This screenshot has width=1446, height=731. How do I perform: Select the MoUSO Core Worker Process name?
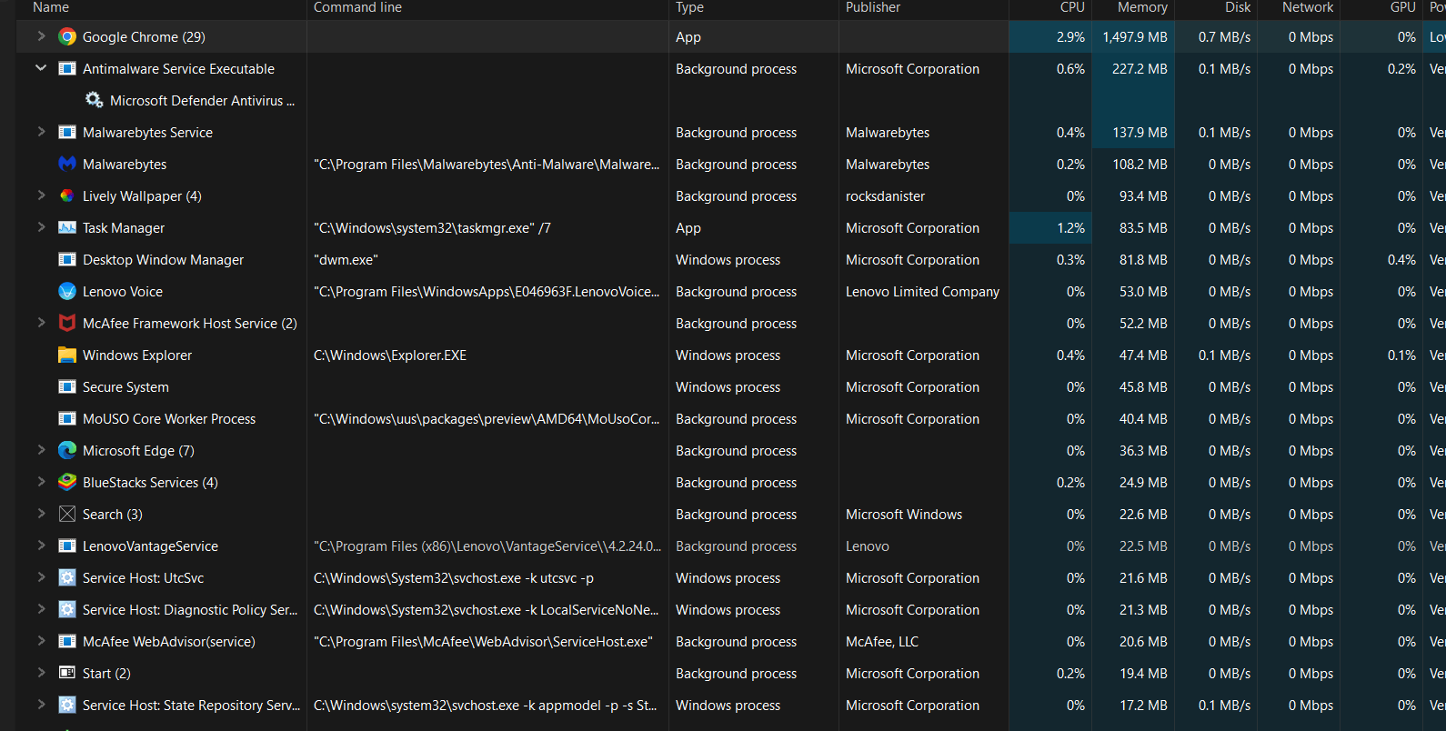click(x=169, y=418)
